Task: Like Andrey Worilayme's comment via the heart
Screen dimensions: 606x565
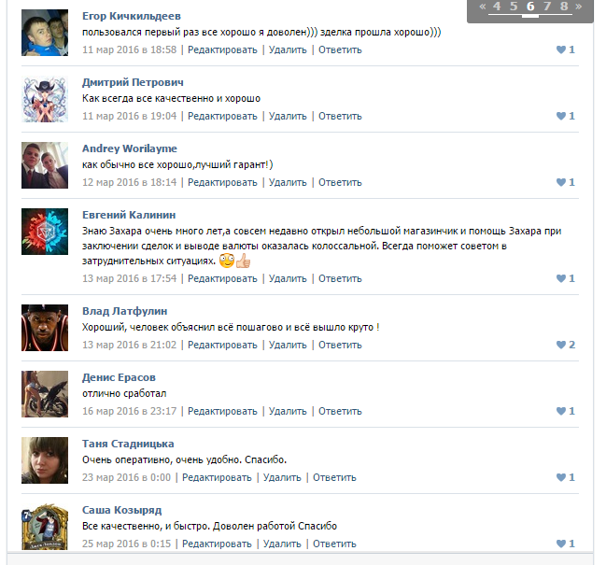Action: [x=561, y=182]
